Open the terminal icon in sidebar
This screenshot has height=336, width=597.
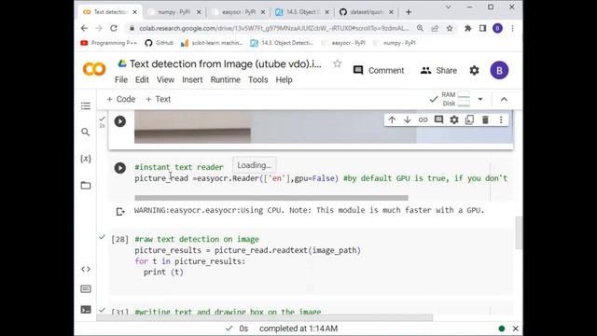86,309
